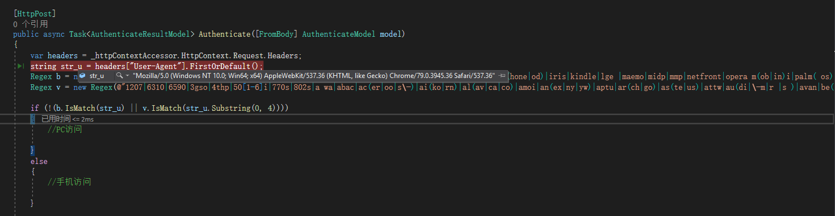Expand the visualizer dropdown arrow in datatip
The image size is (835, 216).
point(127,76)
